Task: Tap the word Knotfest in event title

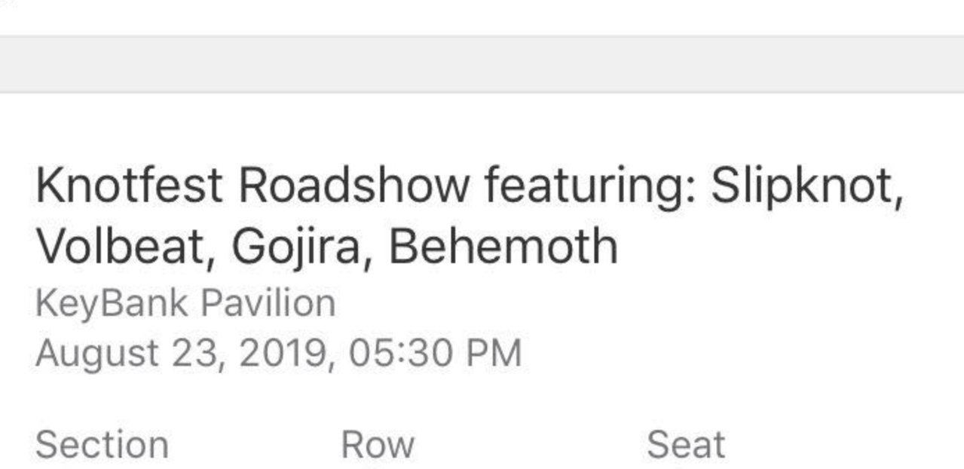Action: pos(129,185)
